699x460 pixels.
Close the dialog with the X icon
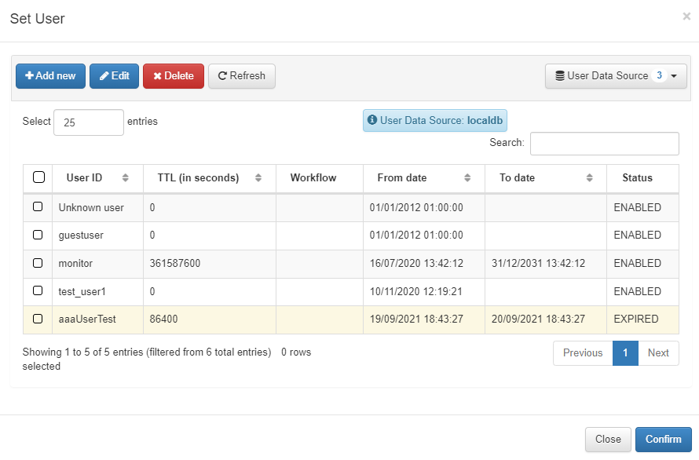tap(686, 16)
